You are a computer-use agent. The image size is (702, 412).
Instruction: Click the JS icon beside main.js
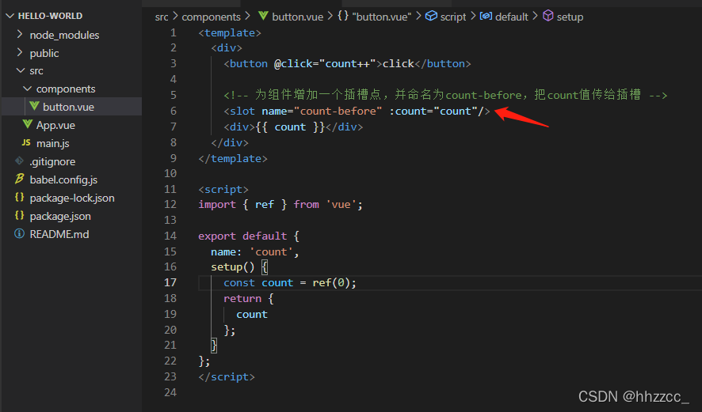[26, 142]
